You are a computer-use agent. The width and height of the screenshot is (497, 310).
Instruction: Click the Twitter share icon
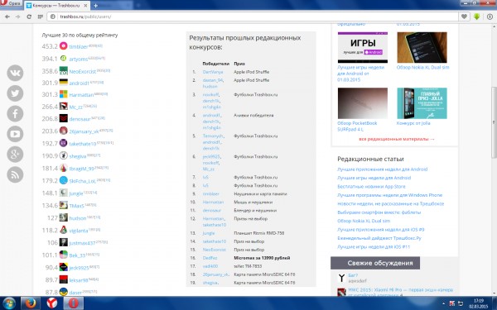click(x=15, y=93)
